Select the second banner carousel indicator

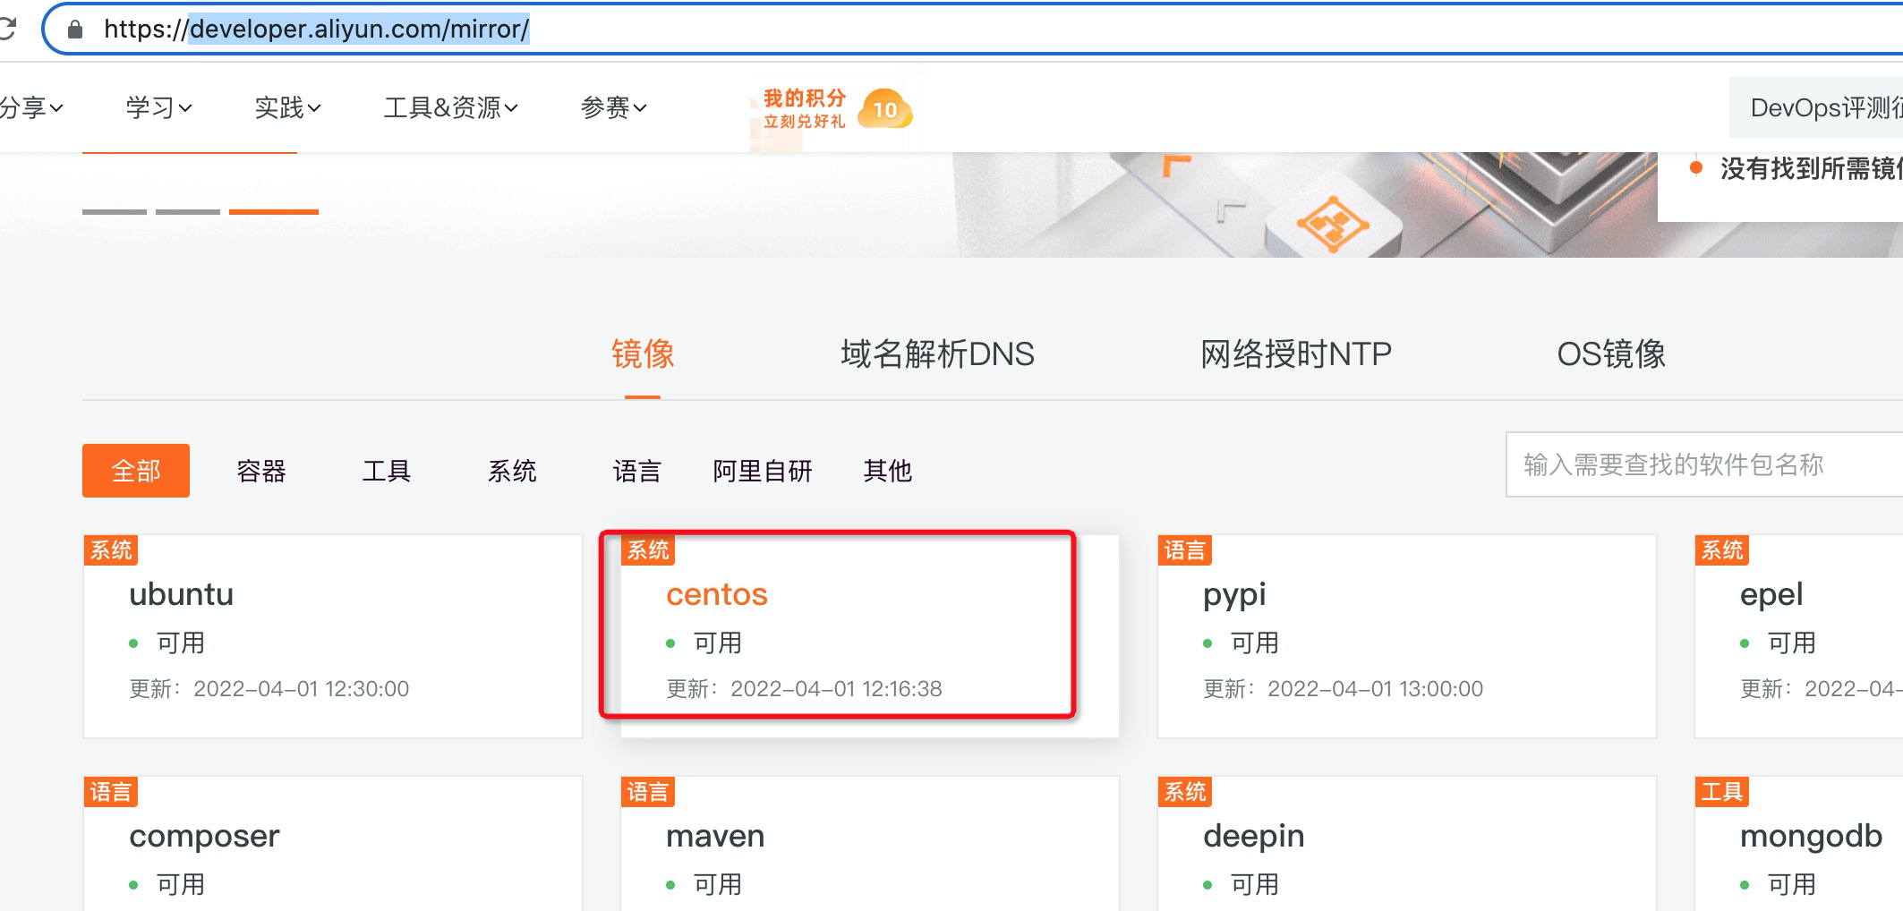188,212
